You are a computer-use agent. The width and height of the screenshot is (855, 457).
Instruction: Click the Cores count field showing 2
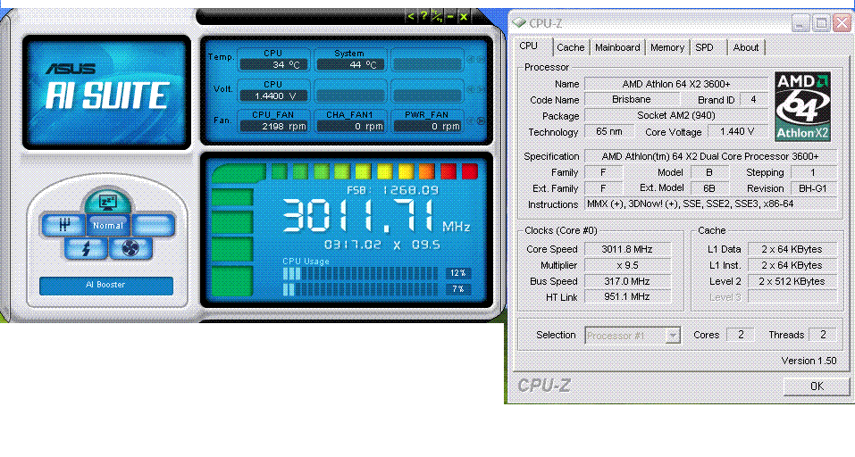pos(741,335)
